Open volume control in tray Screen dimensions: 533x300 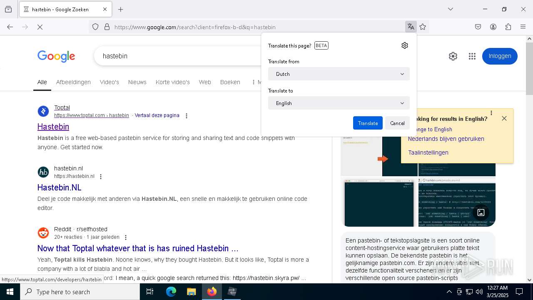479,292
